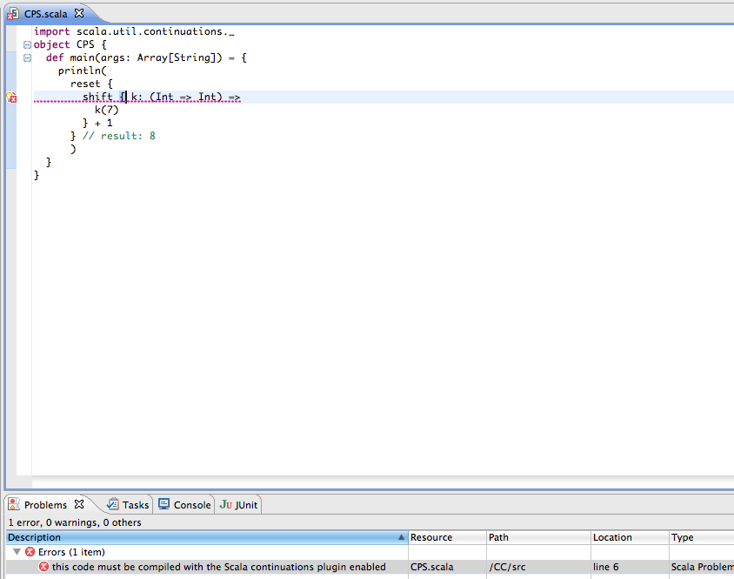Collapse the def main code block
This screenshot has width=734, height=579.
[27, 58]
